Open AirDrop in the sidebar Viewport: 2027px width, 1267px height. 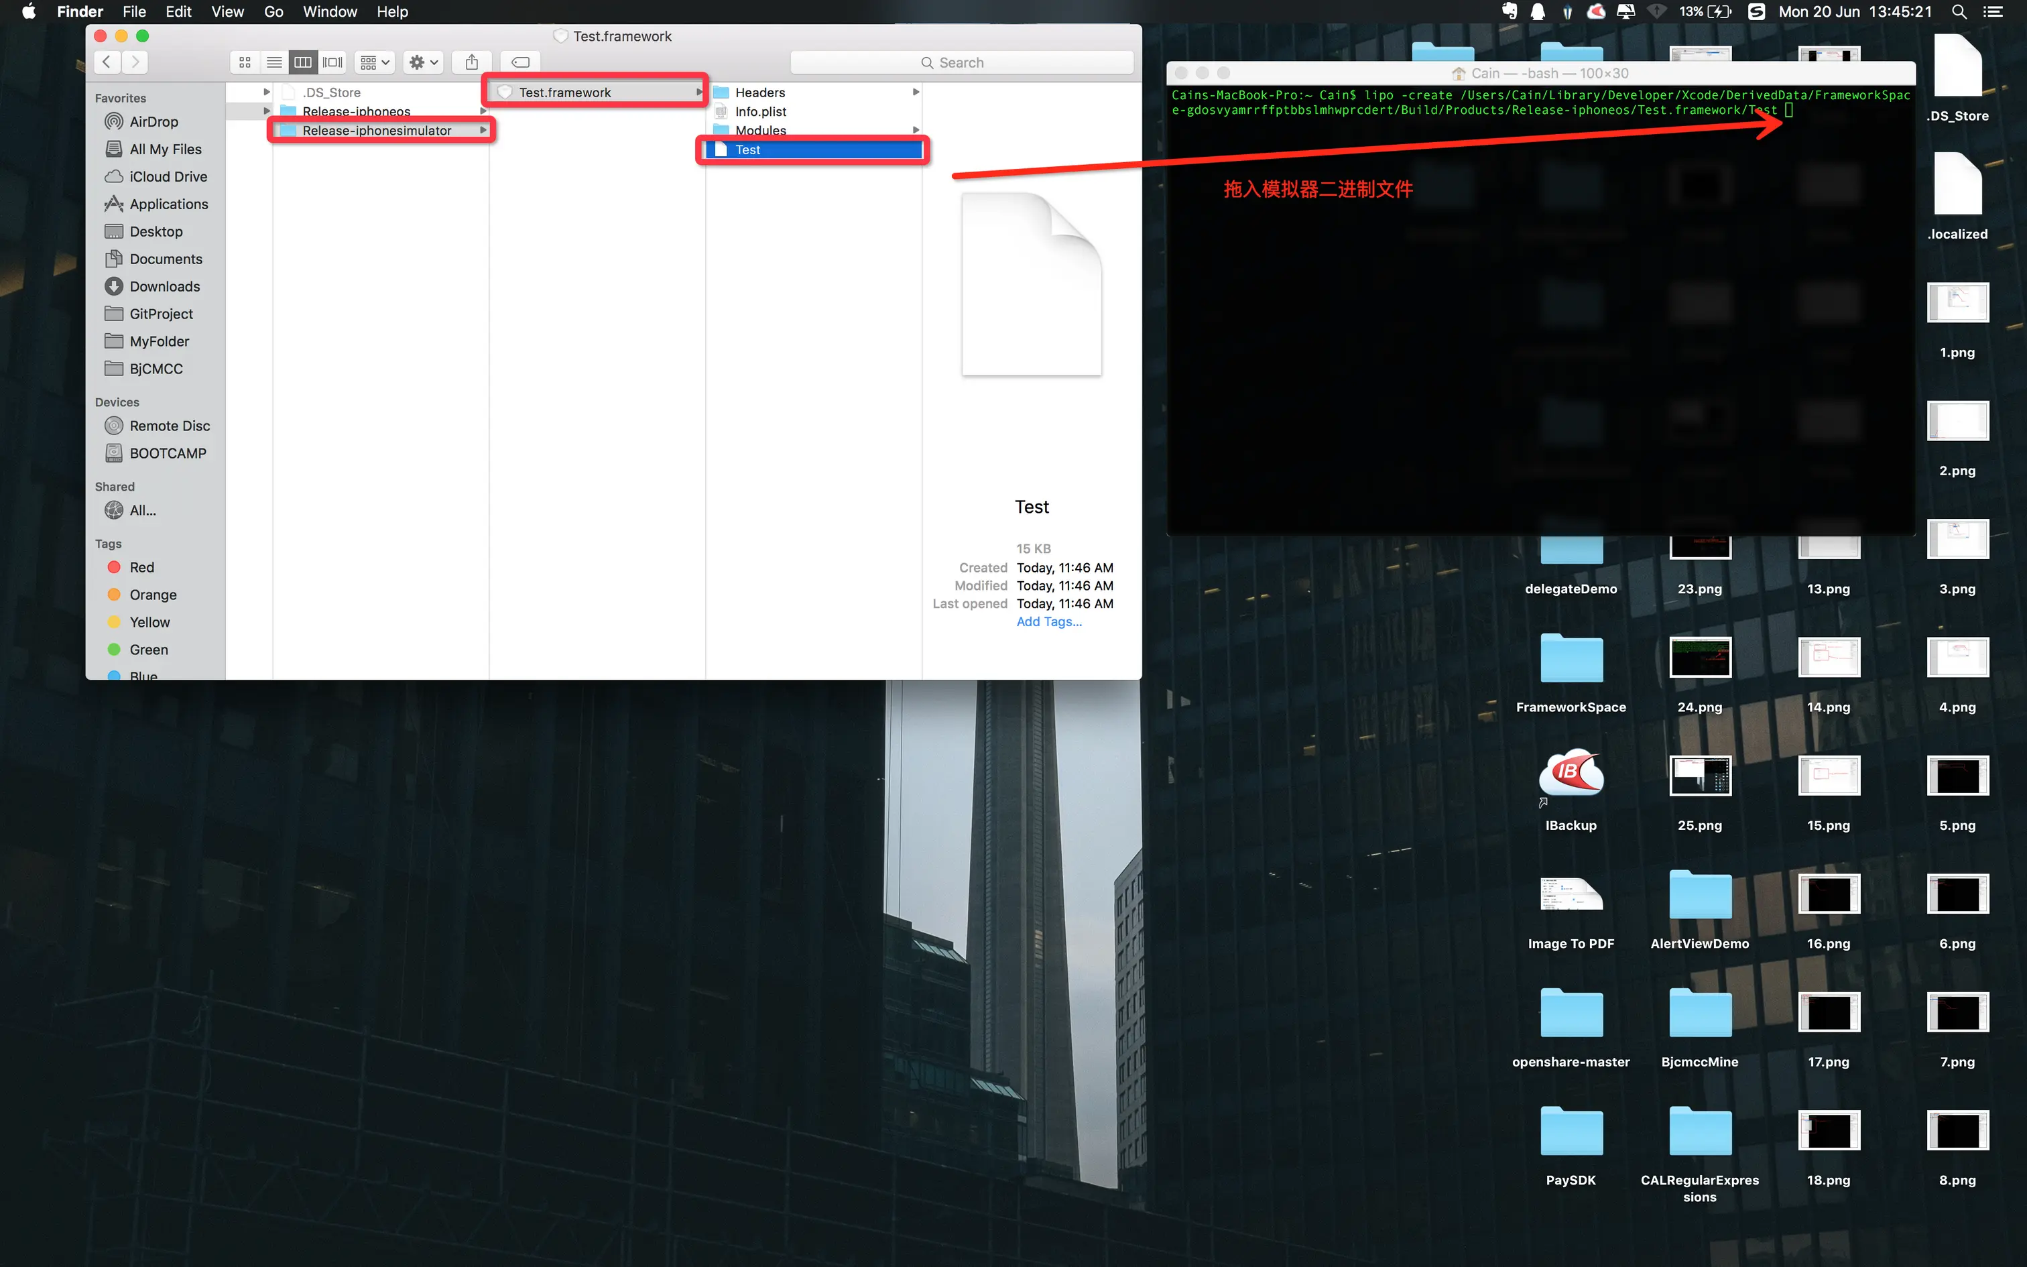tap(153, 121)
